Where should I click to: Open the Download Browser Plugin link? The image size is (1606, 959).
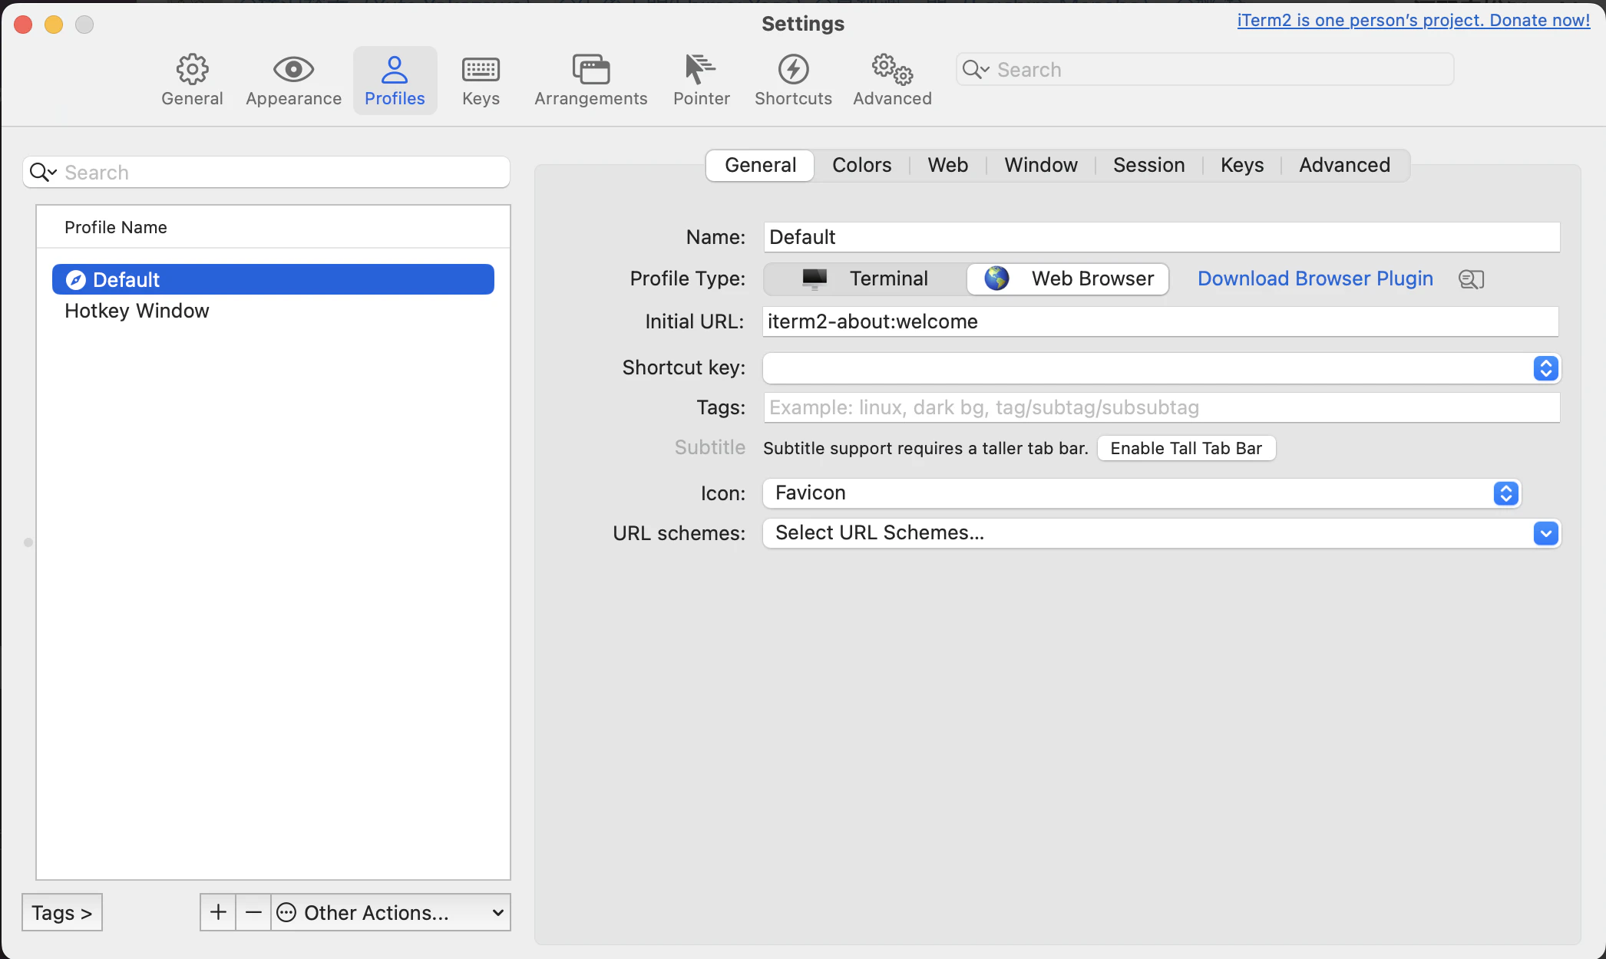[x=1315, y=278]
